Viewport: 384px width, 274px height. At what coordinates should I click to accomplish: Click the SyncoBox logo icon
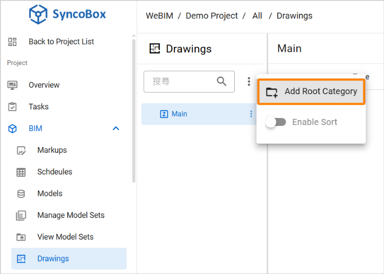point(38,14)
